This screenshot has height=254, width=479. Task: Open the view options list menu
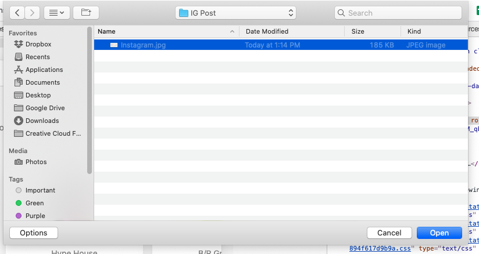[x=56, y=12]
